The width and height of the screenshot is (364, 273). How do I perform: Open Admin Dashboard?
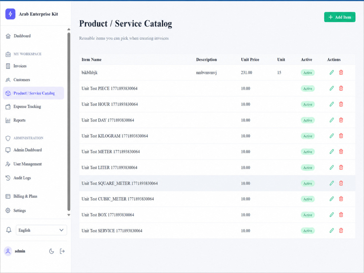(x=33, y=150)
